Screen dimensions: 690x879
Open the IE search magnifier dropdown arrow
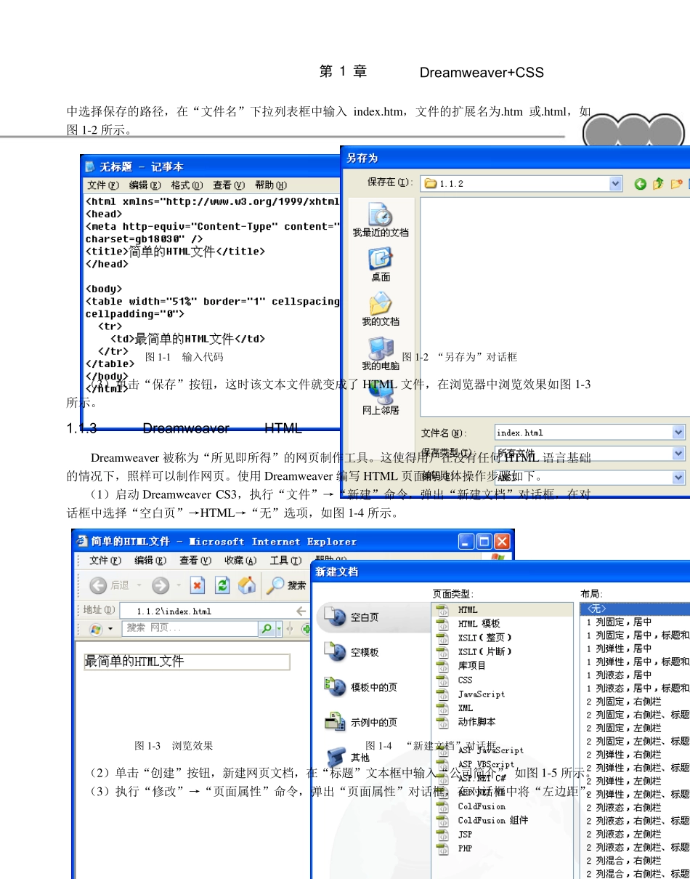(x=280, y=629)
